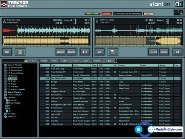Click the empty search input field
185x139 pixels.
pyautogui.click(x=13, y=61)
